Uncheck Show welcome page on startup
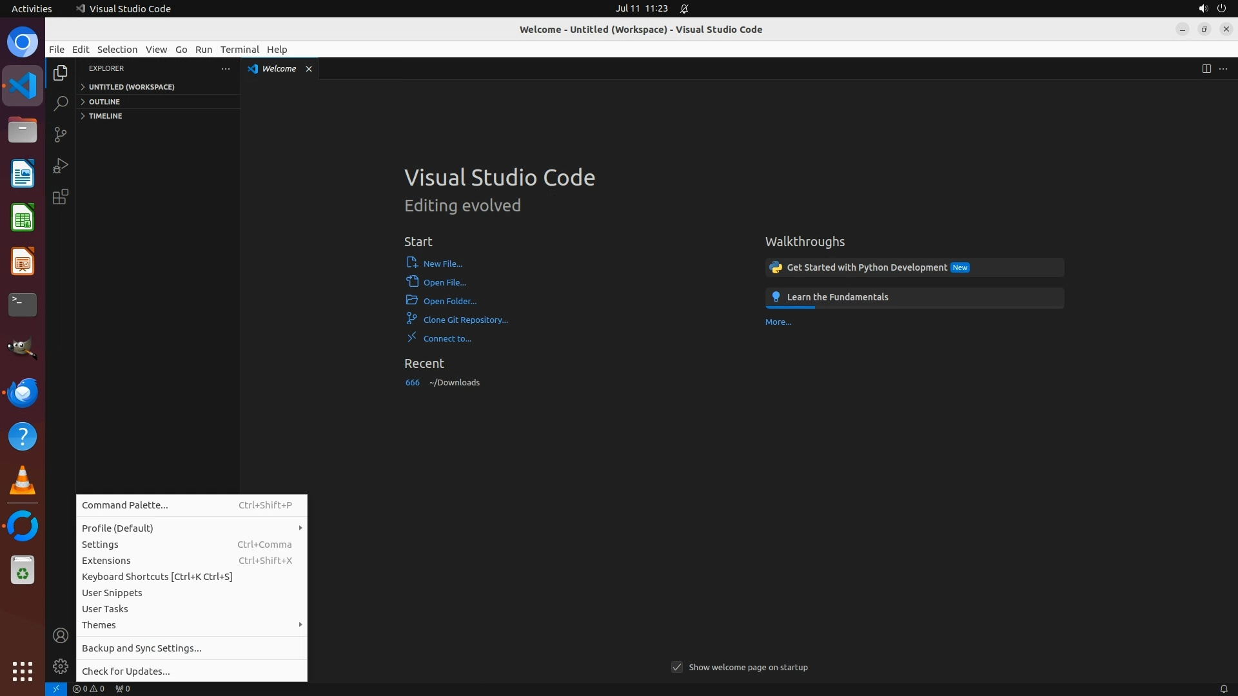 pos(677,668)
